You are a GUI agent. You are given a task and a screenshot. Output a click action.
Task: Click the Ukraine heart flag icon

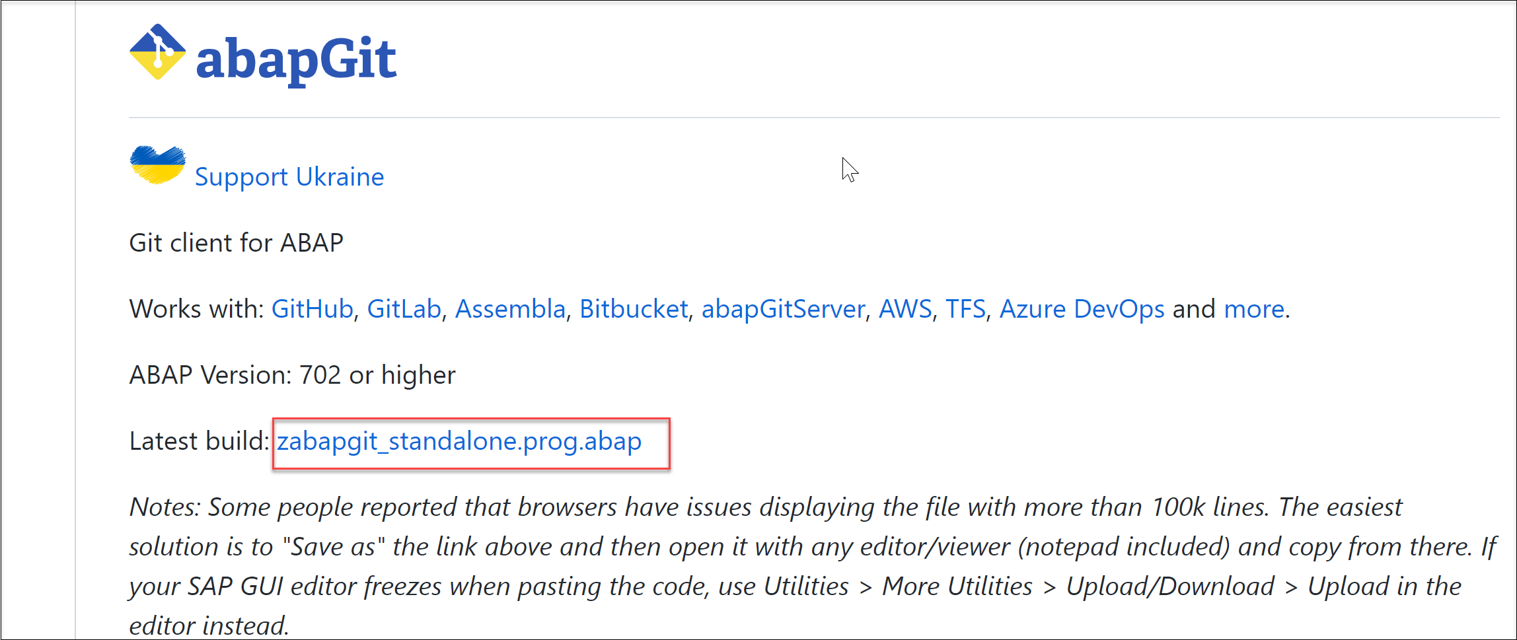tap(157, 165)
